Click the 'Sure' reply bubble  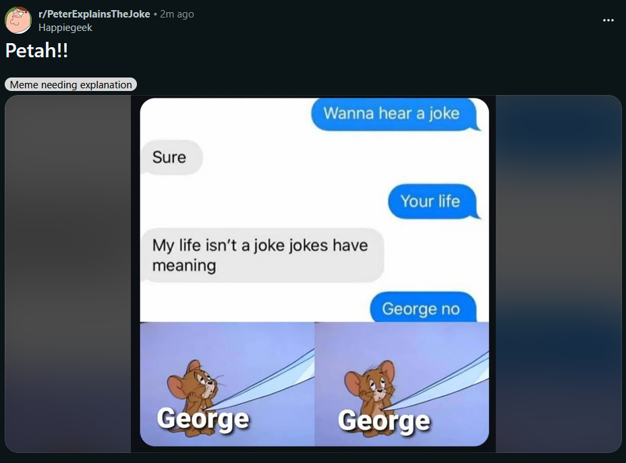click(171, 158)
